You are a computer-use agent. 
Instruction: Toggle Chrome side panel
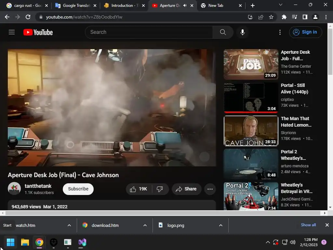(x=305, y=17)
